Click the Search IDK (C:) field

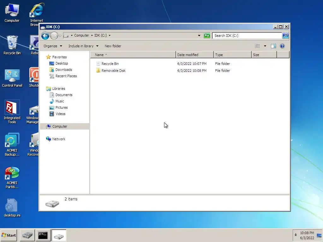point(247,36)
